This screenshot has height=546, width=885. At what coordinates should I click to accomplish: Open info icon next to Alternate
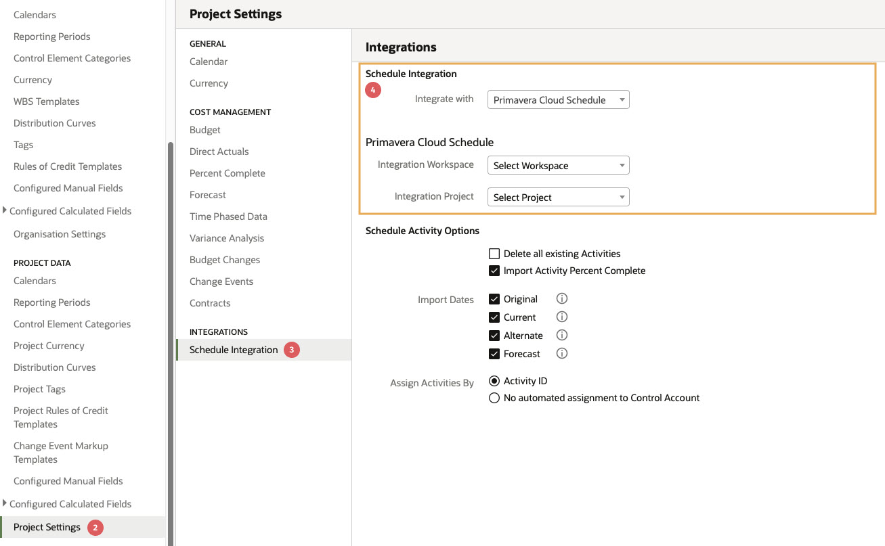point(561,335)
